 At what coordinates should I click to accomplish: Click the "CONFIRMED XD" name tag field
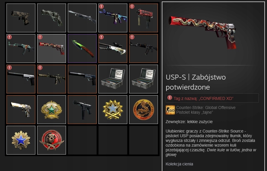coord(212,98)
